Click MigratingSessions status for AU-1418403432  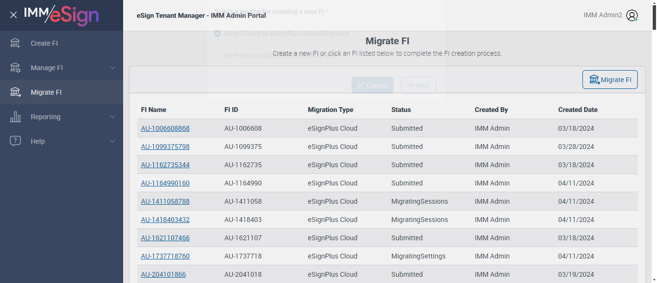(x=419, y=220)
